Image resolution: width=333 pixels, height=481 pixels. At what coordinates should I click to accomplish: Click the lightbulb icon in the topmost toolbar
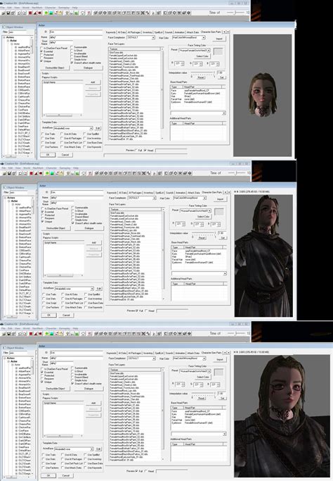(67, 13)
